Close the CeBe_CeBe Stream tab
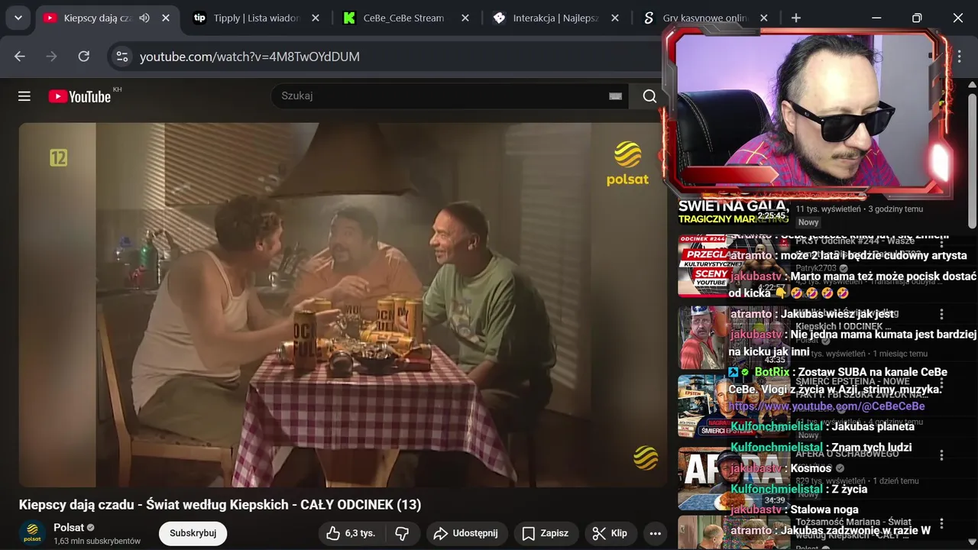The width and height of the screenshot is (978, 550). 465,18
